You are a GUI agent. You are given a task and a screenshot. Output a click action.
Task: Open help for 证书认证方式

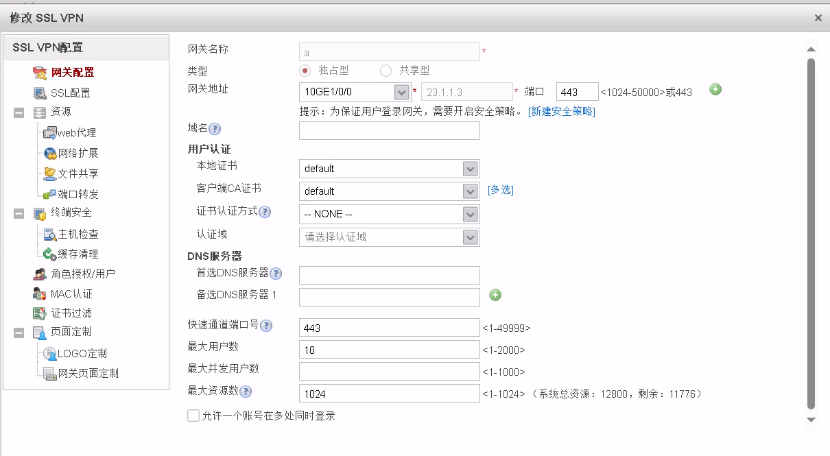pos(265,212)
